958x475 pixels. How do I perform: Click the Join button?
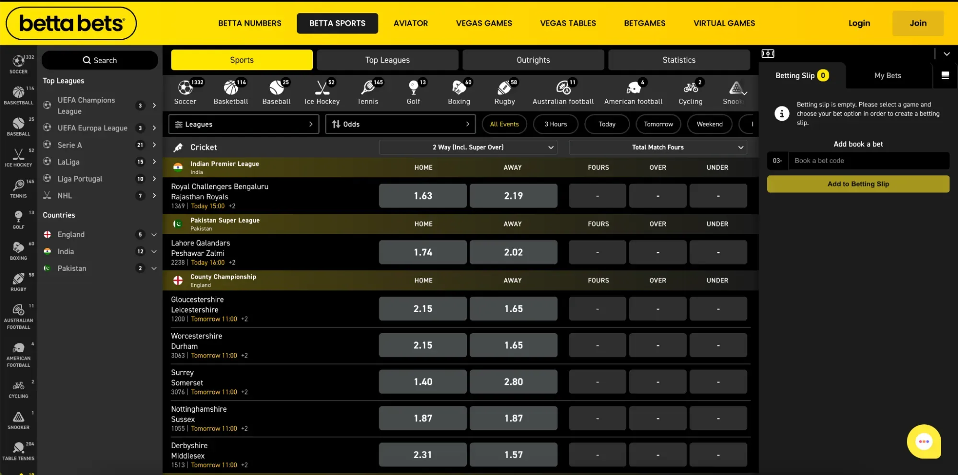tap(918, 23)
